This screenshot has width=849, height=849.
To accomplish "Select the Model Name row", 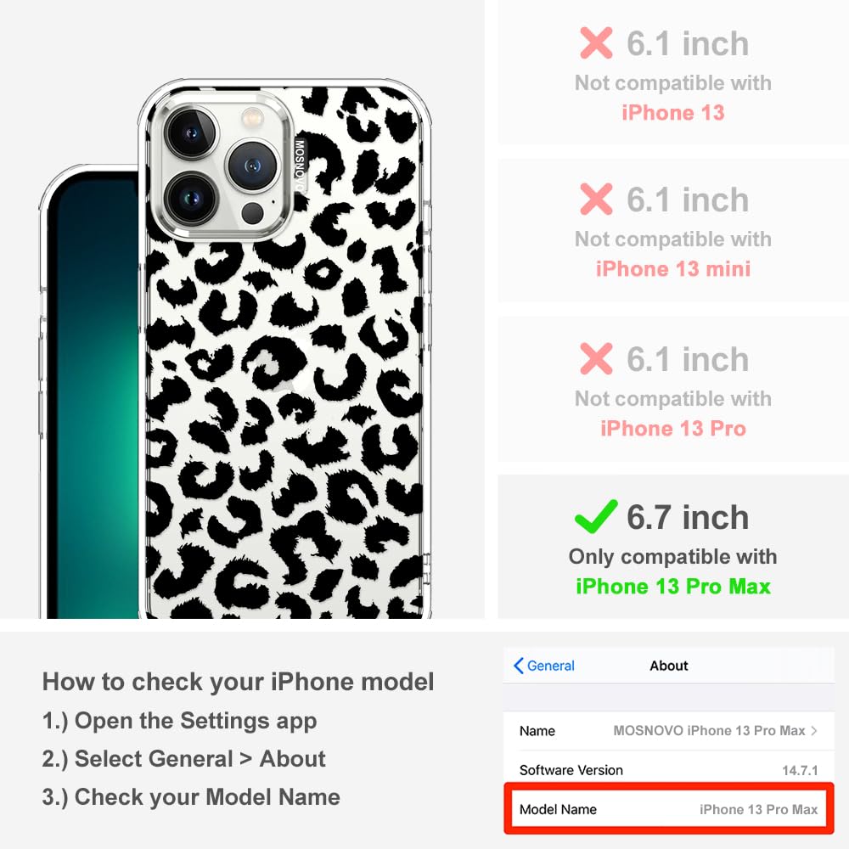I will pos(669,809).
